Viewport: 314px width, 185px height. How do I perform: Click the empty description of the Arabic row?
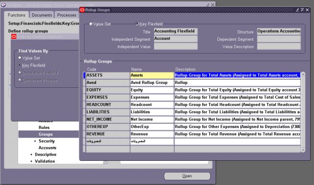(237, 141)
